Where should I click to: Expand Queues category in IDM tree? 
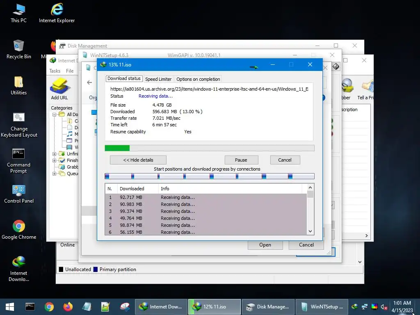point(55,173)
